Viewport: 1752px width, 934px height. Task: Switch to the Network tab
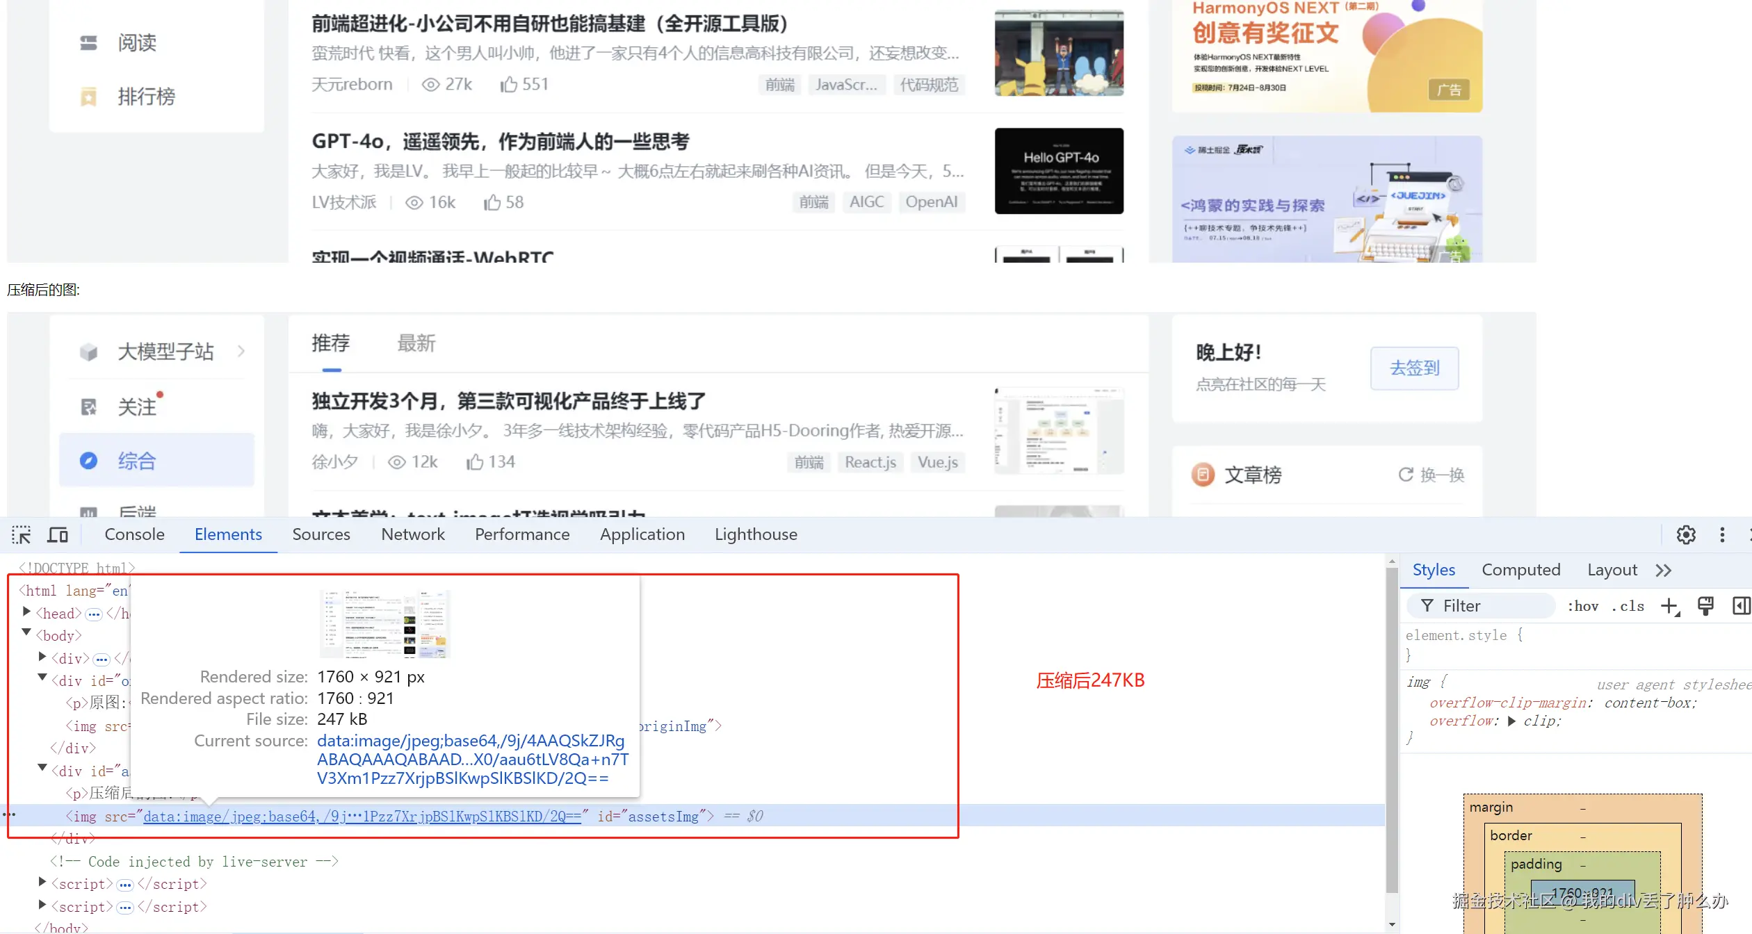pos(412,534)
